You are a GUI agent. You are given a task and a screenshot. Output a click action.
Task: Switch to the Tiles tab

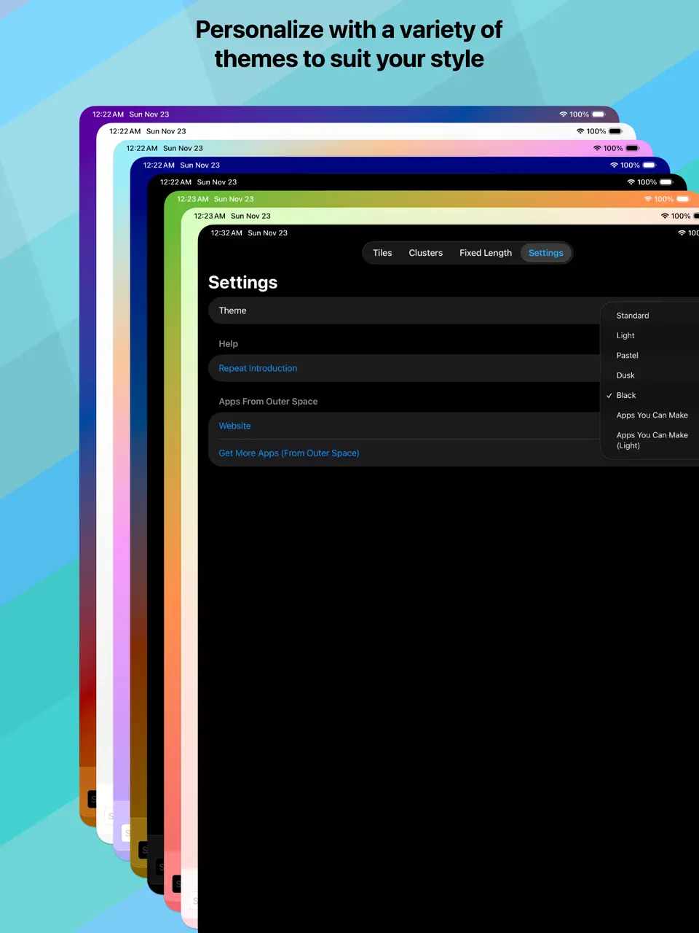[x=382, y=252]
